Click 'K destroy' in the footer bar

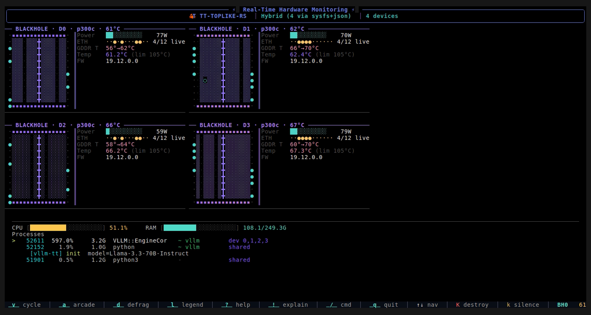point(472,305)
